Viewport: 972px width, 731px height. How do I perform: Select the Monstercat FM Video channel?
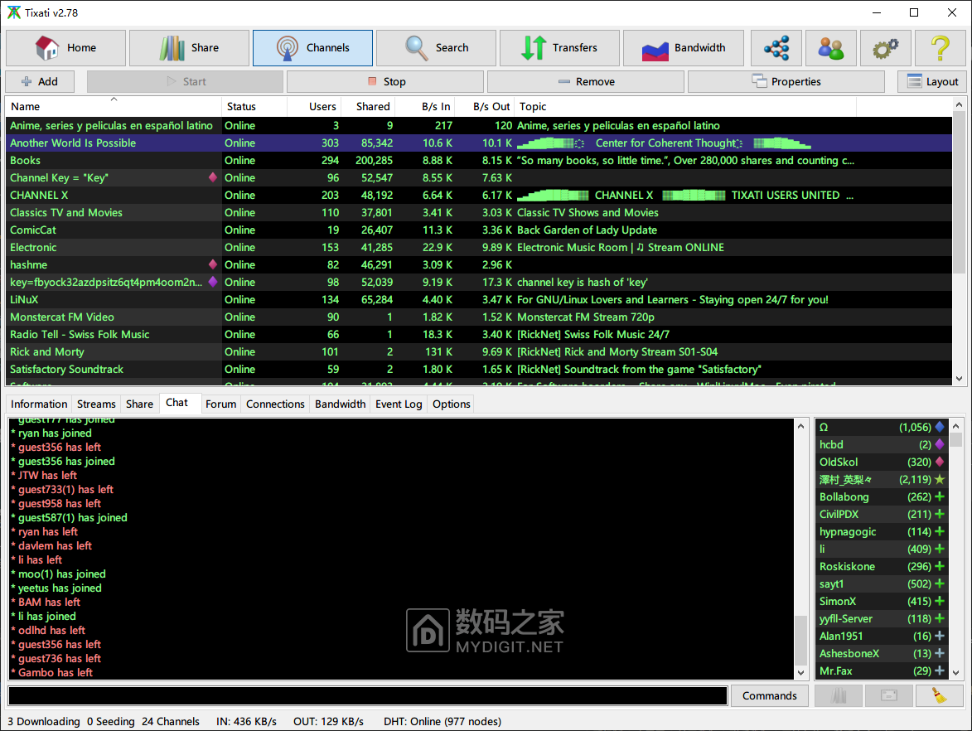pos(479,317)
